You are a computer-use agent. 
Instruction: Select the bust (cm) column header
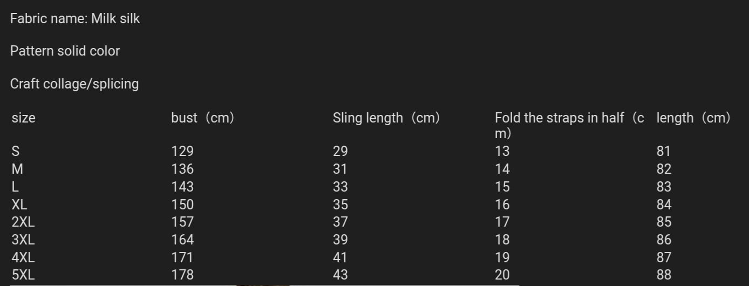(203, 118)
